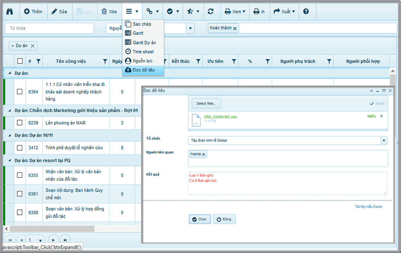Click the CRM_CONGVIEC.xlsx file name
Screen dimensions: 401x253
[221, 117]
